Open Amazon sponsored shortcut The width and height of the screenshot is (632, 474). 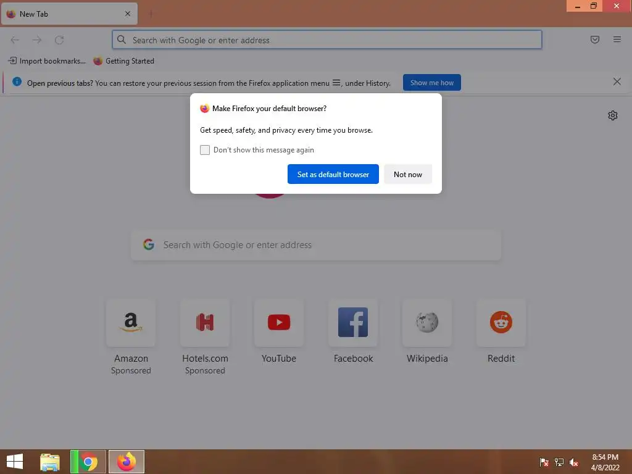(131, 337)
